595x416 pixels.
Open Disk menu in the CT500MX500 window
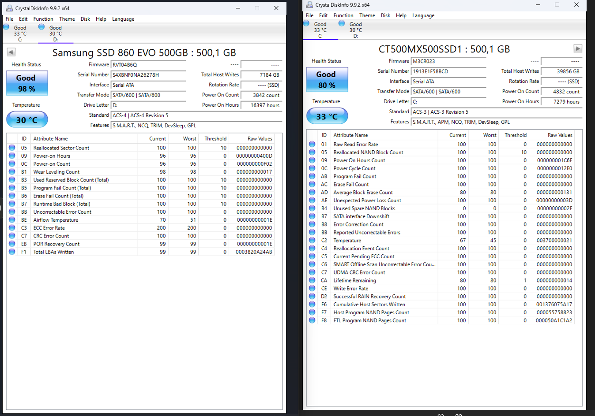386,15
